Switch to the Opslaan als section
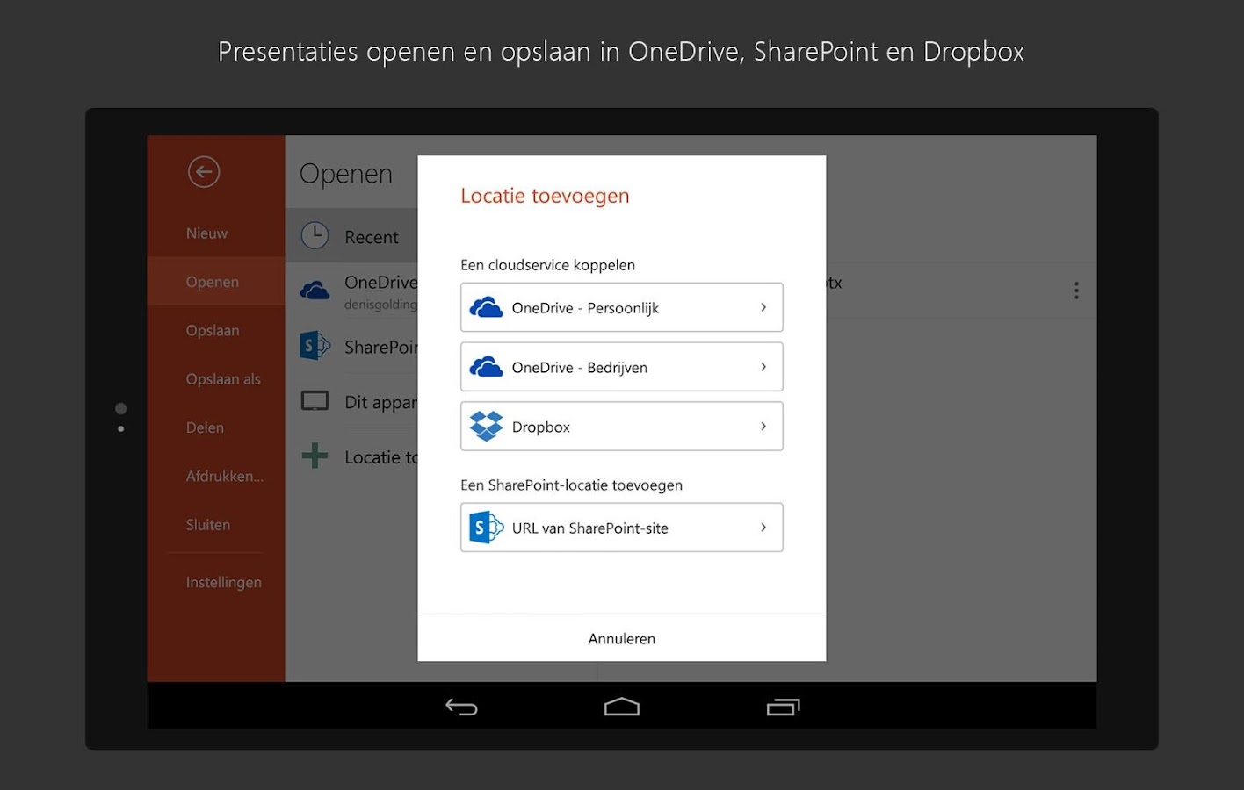Image resolution: width=1244 pixels, height=790 pixels. [x=223, y=378]
